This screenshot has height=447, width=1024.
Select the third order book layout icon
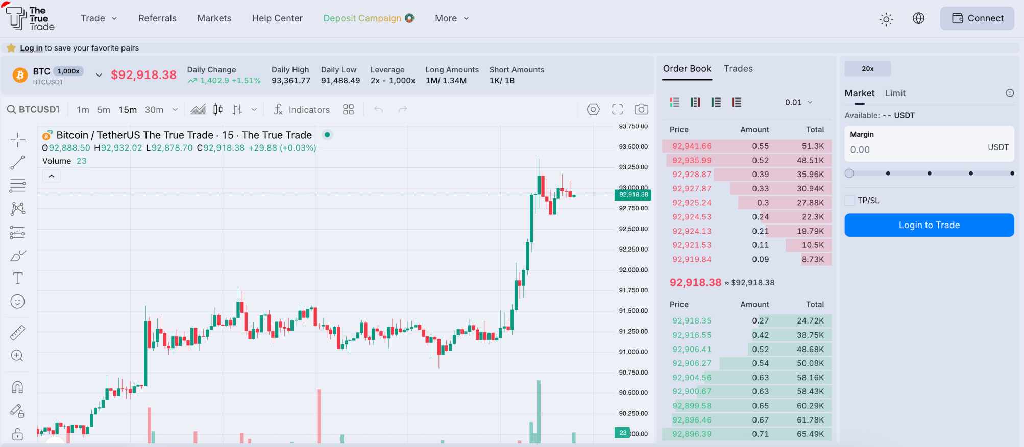(716, 102)
